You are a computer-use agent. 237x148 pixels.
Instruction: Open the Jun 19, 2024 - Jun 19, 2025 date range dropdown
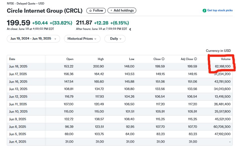point(33,39)
